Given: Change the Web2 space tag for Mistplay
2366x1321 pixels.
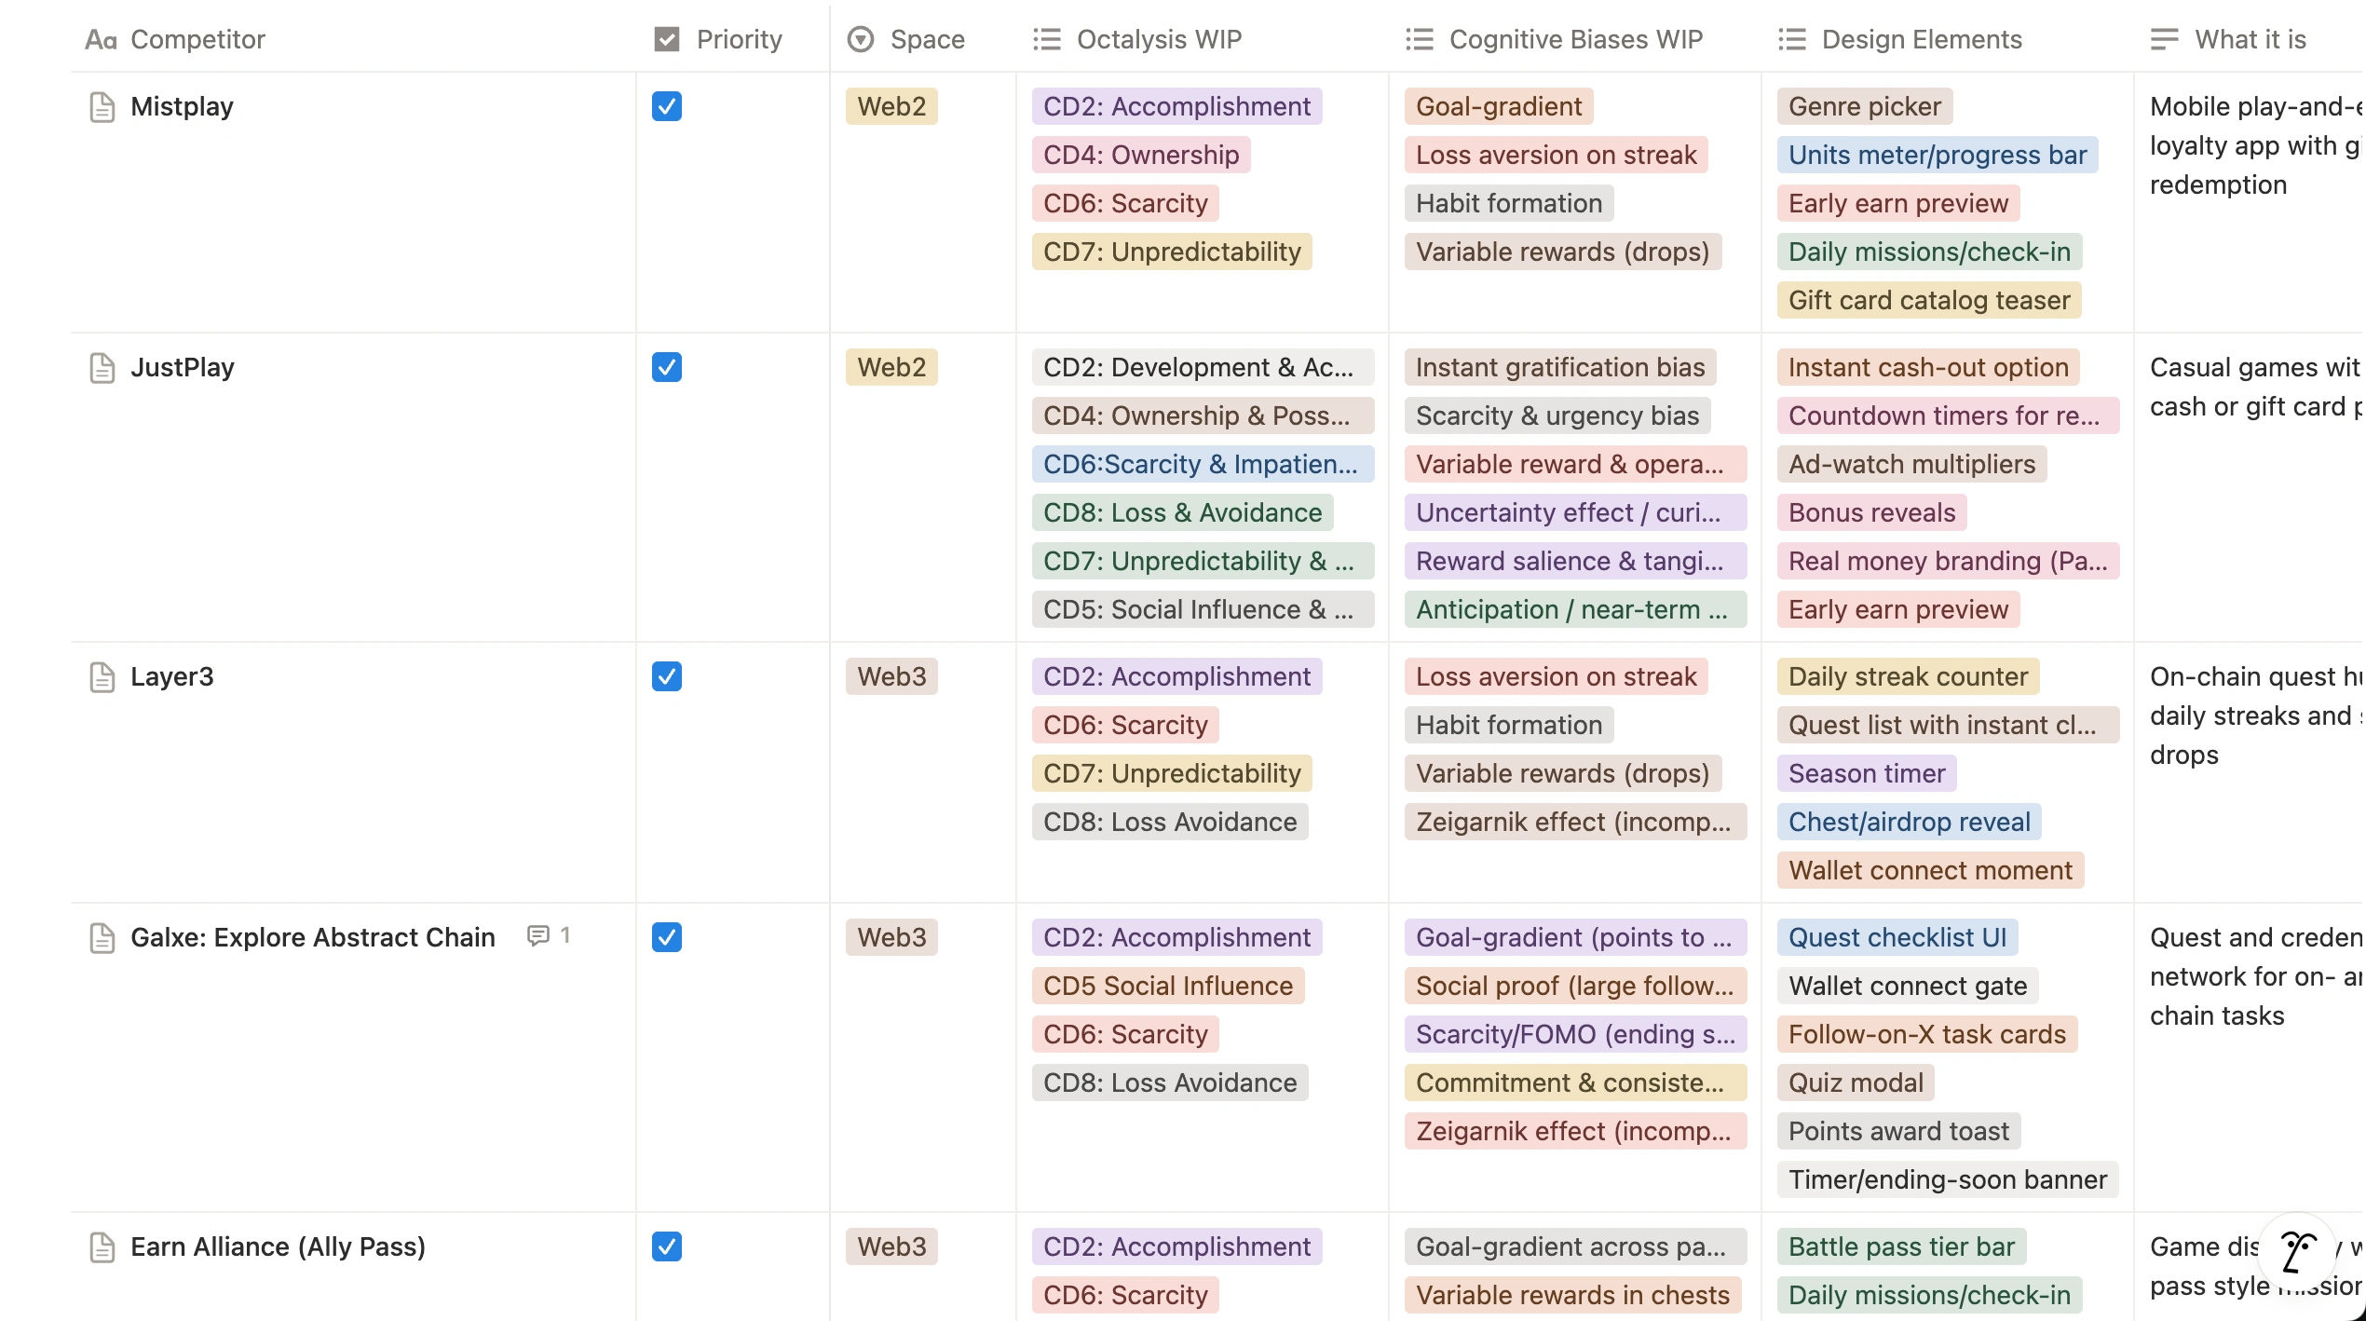Looking at the screenshot, I should coord(891,106).
